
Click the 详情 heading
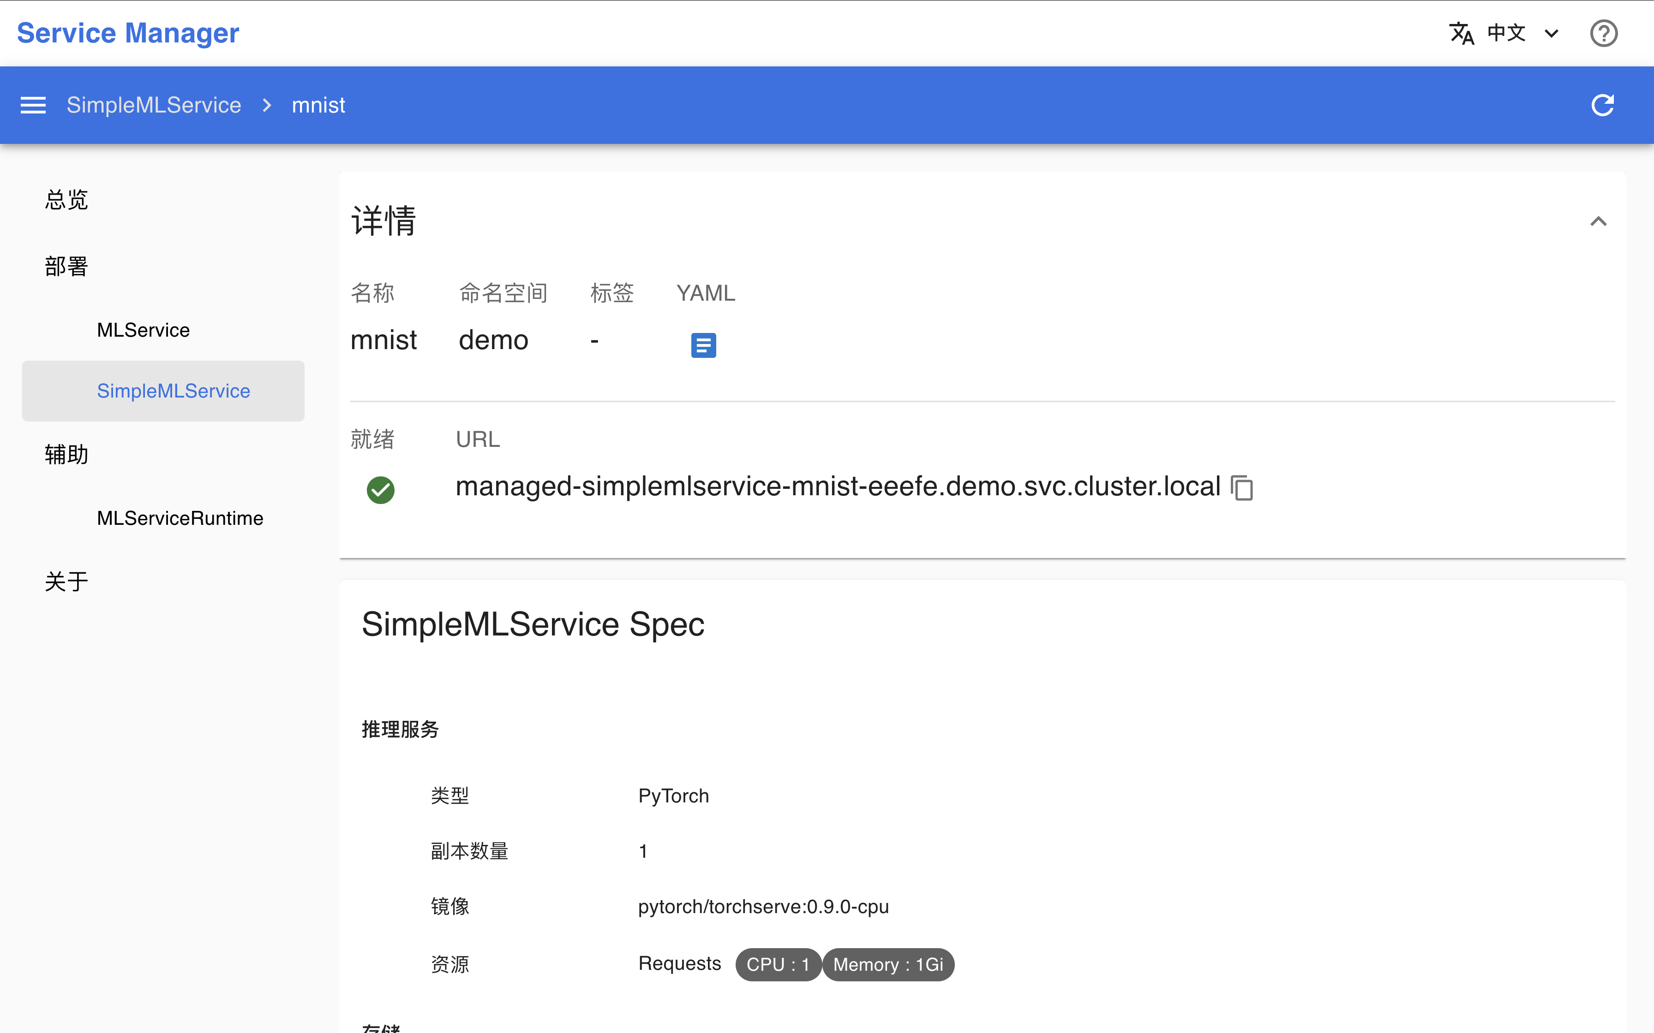pyautogui.click(x=384, y=221)
